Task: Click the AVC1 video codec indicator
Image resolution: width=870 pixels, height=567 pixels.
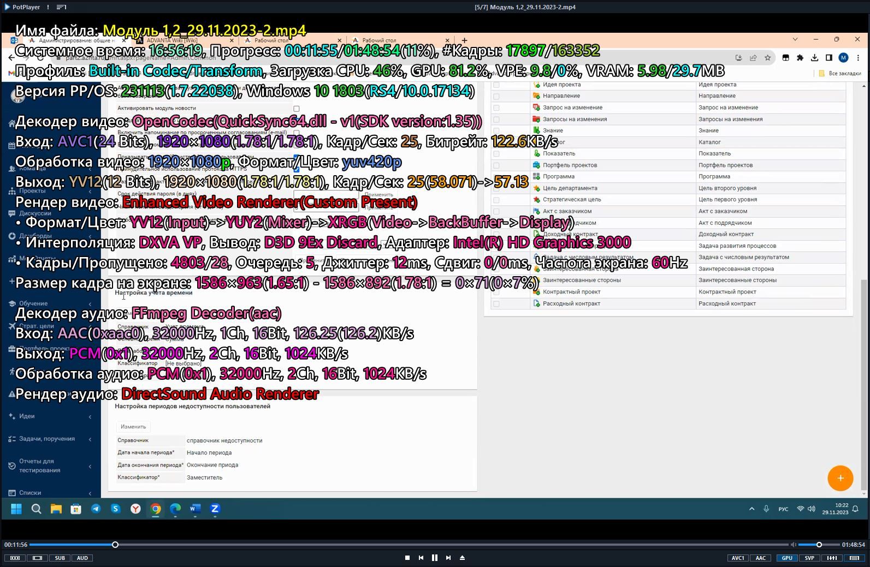Action: pyautogui.click(x=738, y=558)
